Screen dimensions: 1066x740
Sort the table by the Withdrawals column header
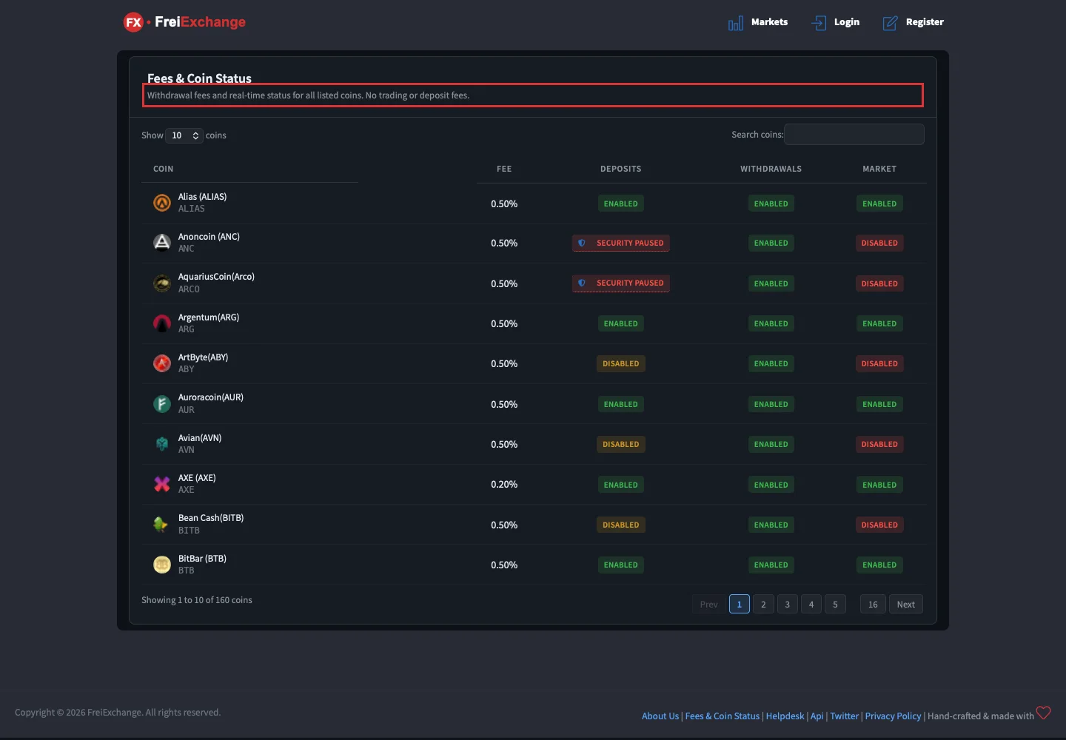(x=771, y=169)
